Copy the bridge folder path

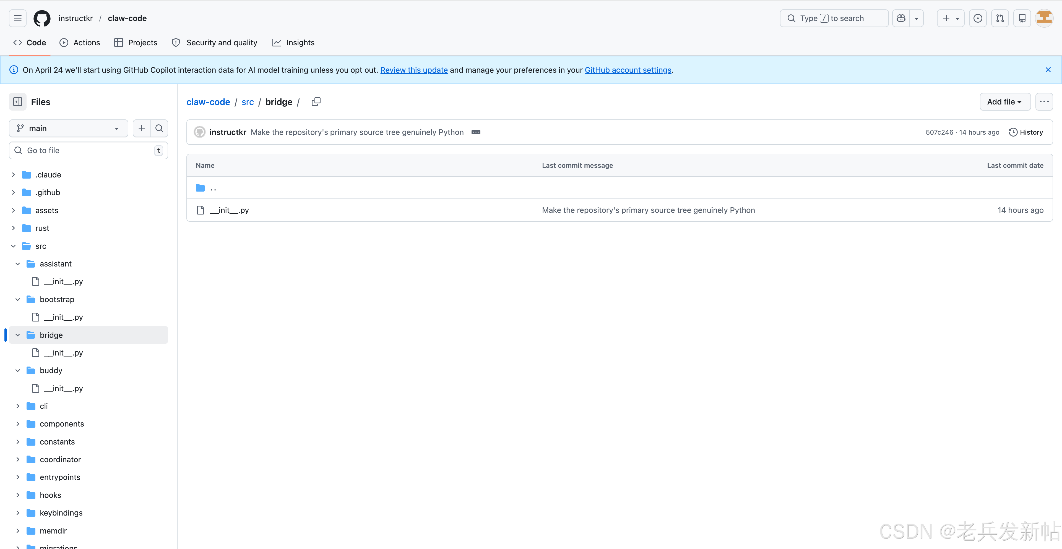point(316,102)
